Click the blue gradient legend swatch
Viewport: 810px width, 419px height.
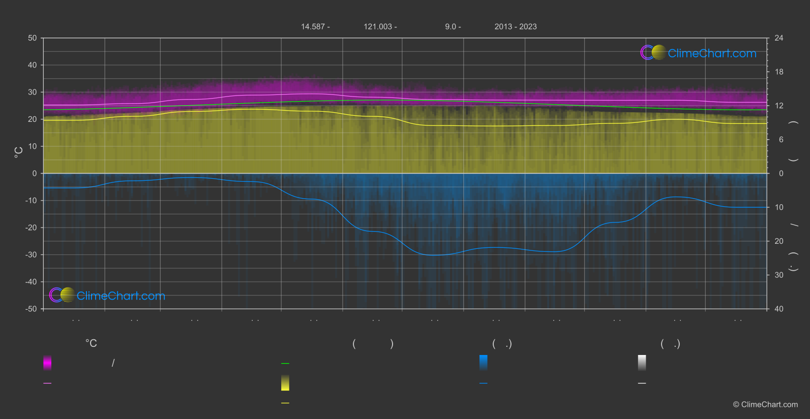click(x=484, y=363)
